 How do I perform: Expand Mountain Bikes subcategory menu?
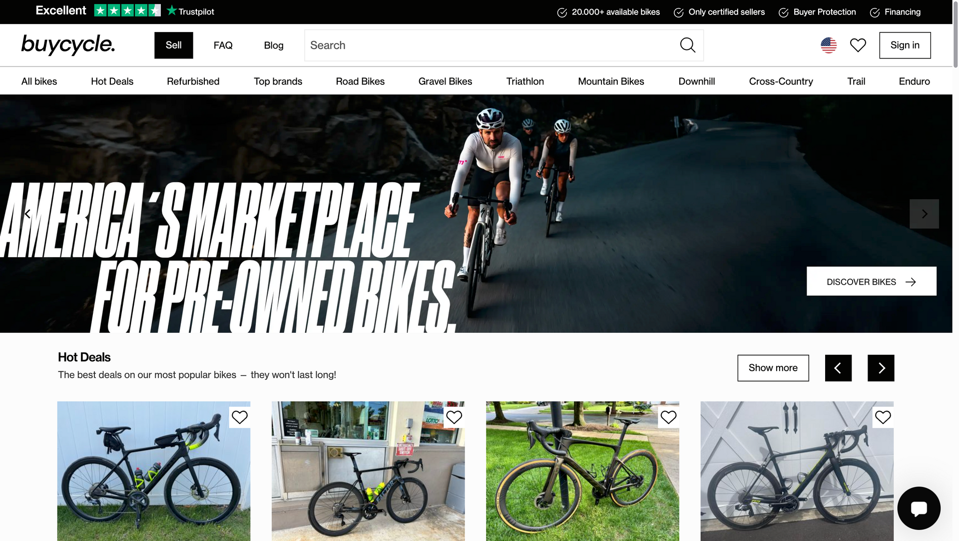coord(610,80)
